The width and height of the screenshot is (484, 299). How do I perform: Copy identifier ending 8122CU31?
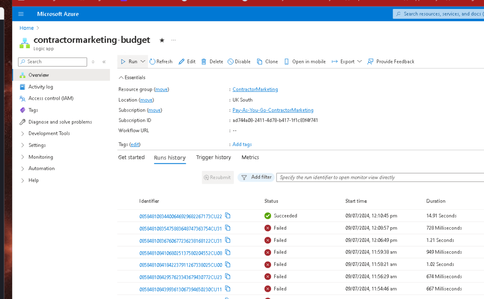228,240
